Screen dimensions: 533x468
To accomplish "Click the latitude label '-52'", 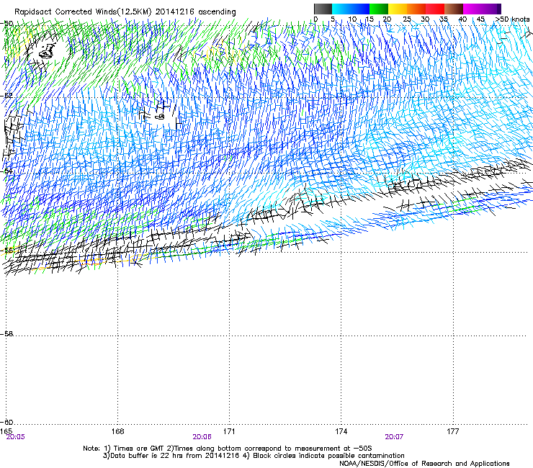I will click(6, 96).
